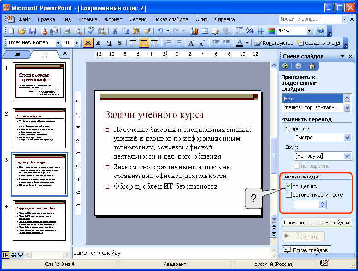
Task: Open the Показ слайдов menu
Action: click(x=171, y=20)
